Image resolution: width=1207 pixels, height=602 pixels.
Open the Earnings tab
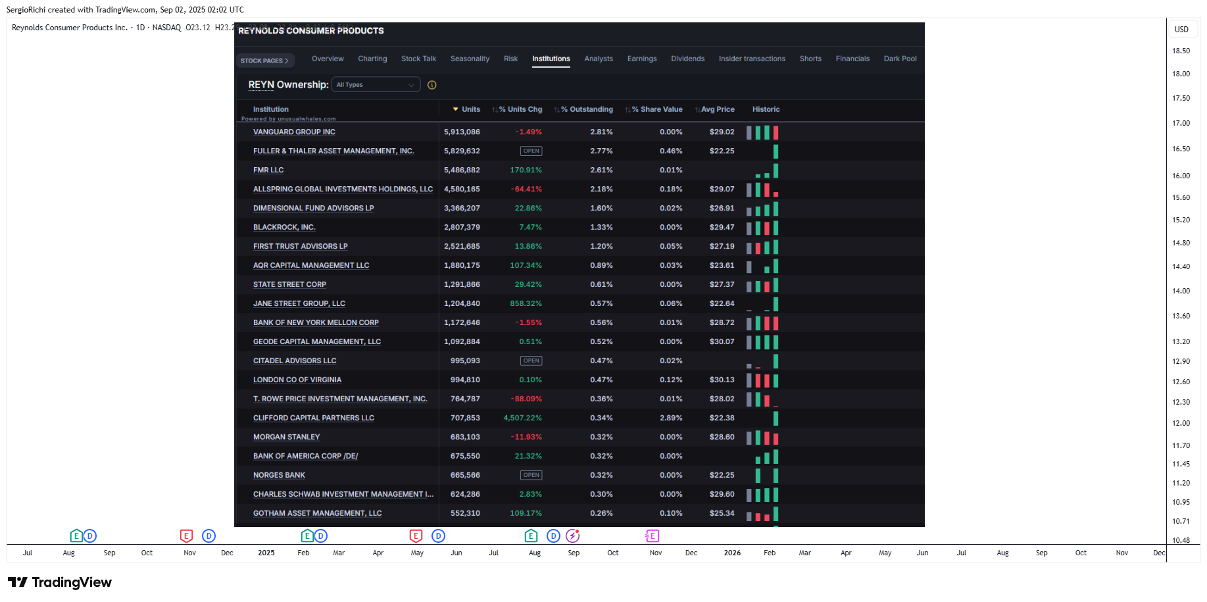click(642, 59)
